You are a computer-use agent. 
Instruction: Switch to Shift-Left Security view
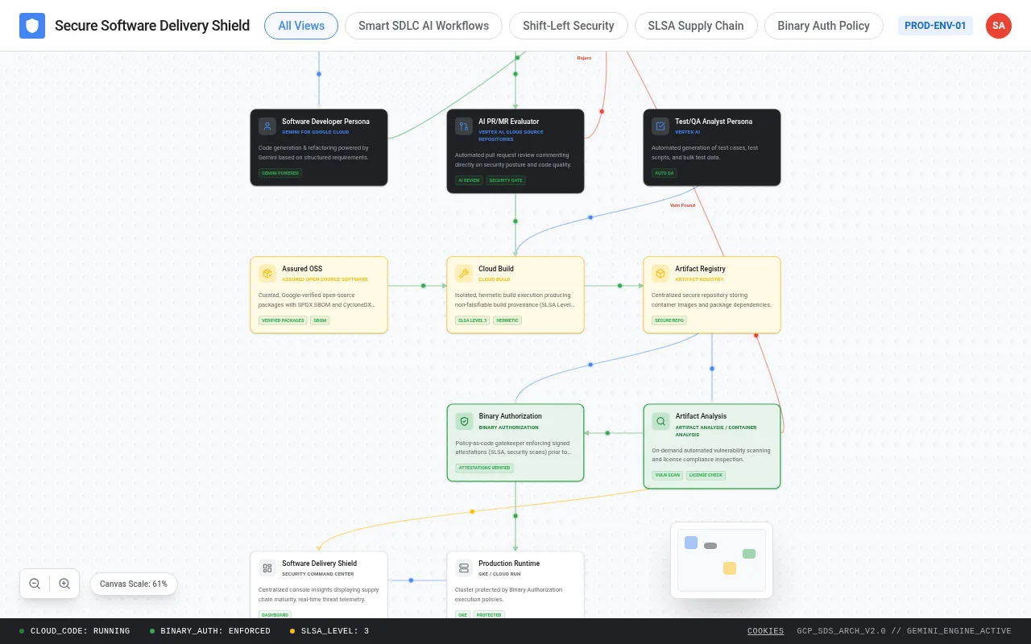[569, 26]
